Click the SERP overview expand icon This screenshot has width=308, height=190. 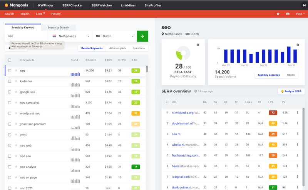(x=167, y=102)
